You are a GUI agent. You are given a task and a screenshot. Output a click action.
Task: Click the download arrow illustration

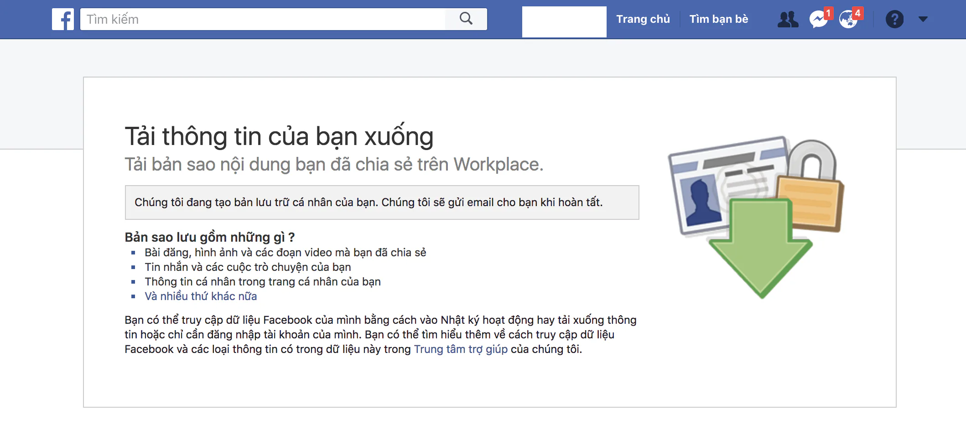(760, 249)
